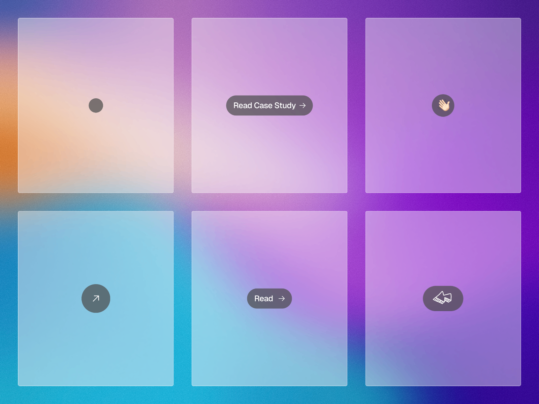
Task: Click the gray pill containing the arrow sketch
Action: (x=443, y=298)
